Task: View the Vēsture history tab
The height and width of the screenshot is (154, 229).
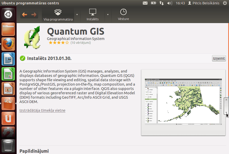Action: (123, 15)
